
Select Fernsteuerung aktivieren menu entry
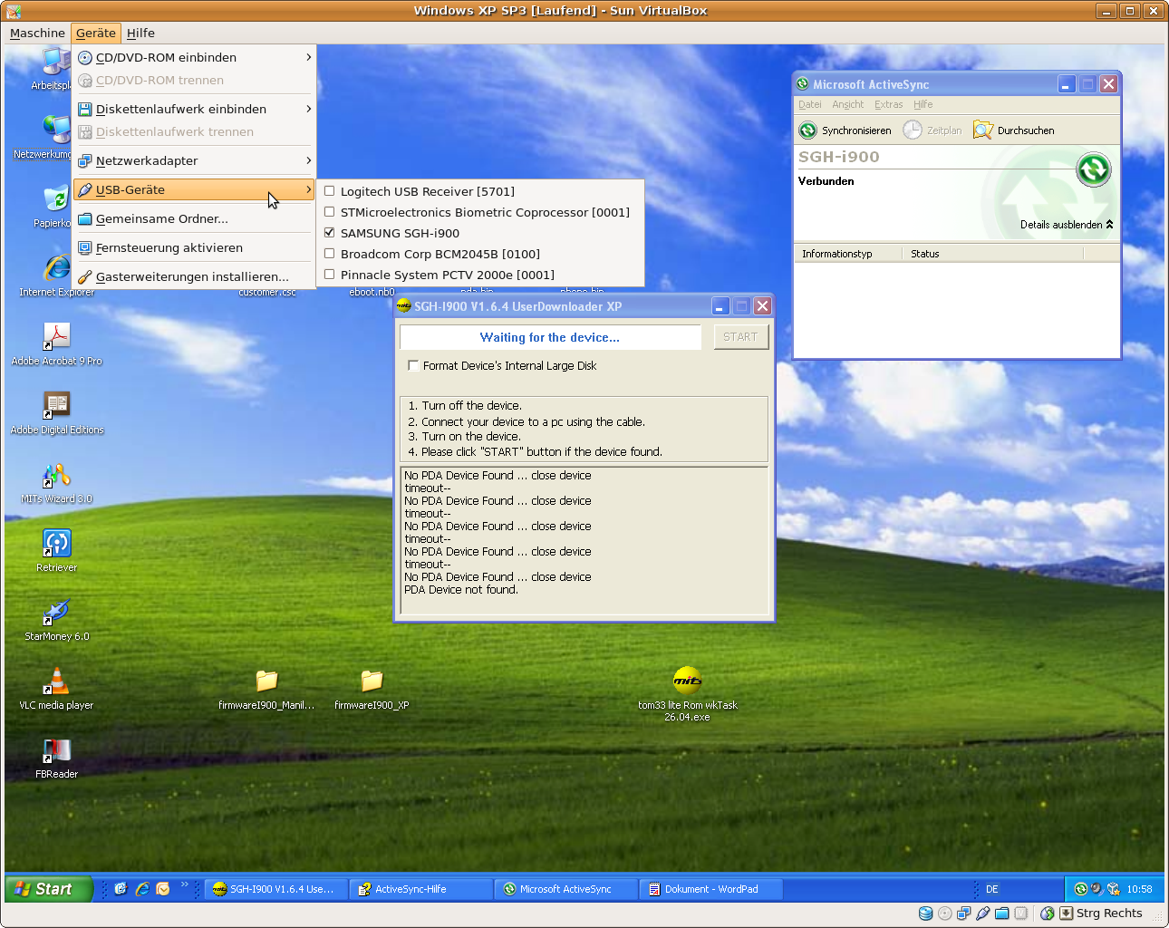(194, 247)
